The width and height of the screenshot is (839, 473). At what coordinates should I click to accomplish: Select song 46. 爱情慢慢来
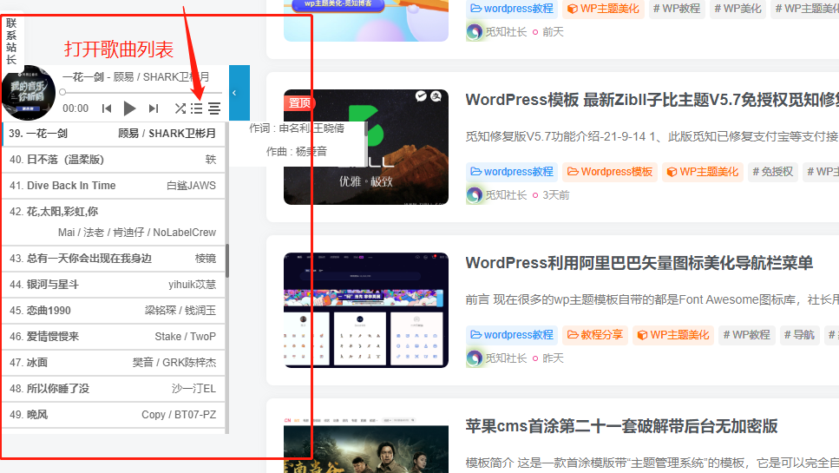coord(114,337)
